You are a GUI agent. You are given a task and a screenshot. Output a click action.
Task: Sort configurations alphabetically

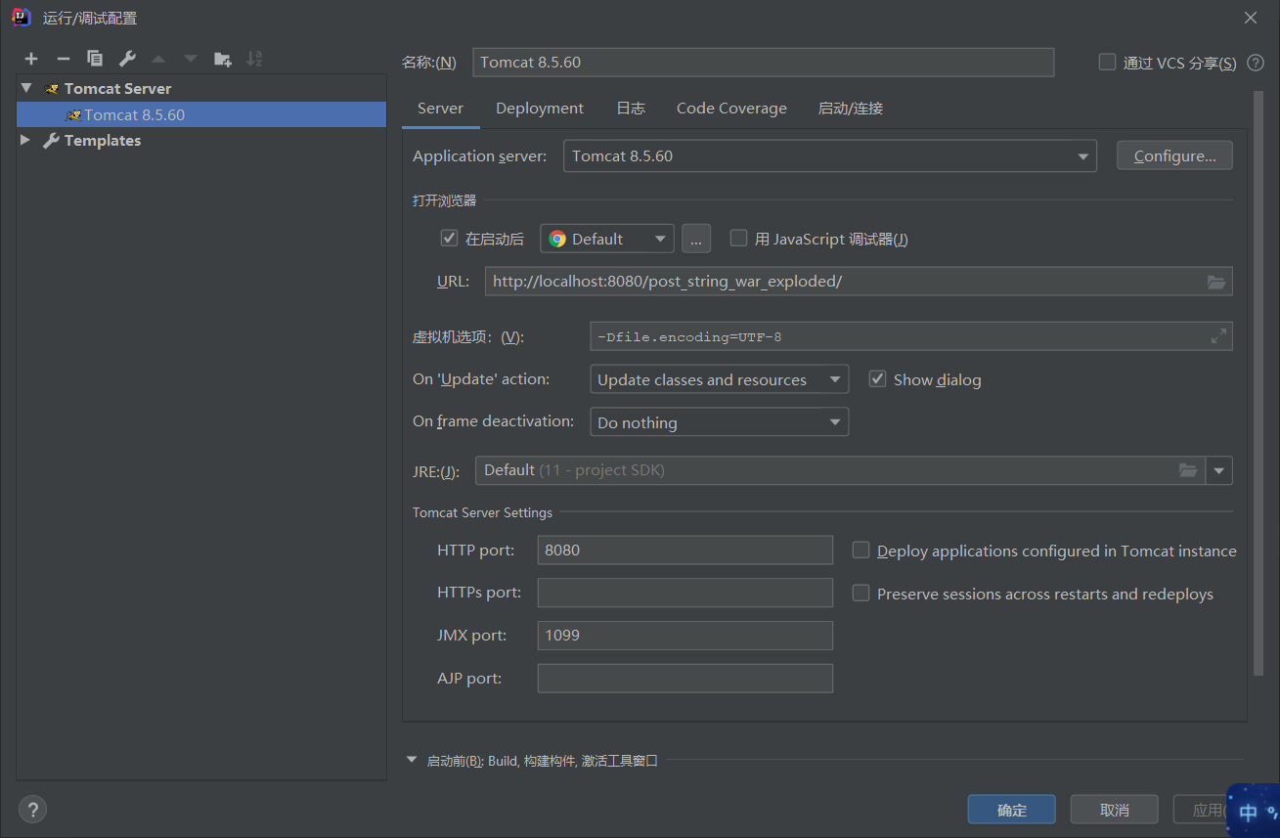pyautogui.click(x=254, y=59)
